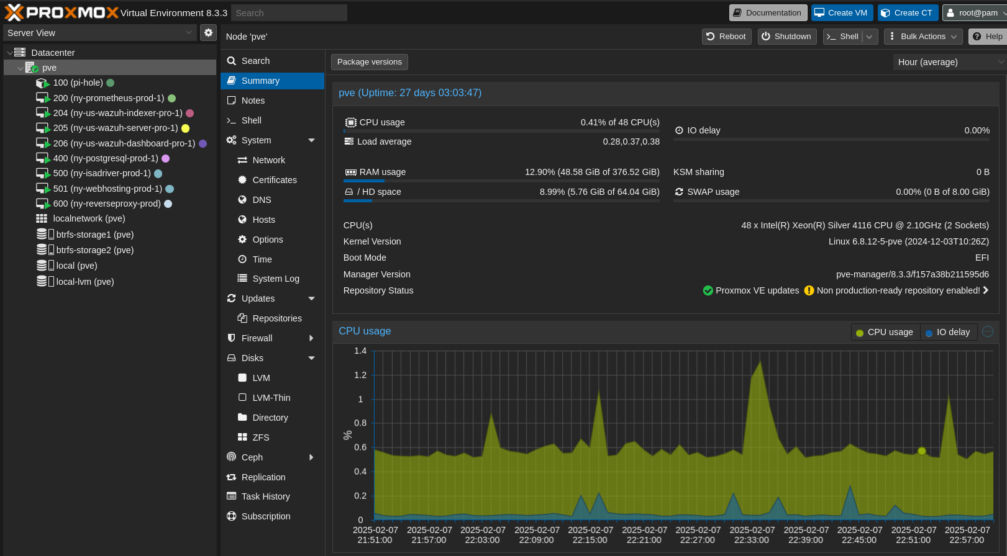1007x556 pixels.
Task: Click the Ceph icon
Action: click(232, 457)
